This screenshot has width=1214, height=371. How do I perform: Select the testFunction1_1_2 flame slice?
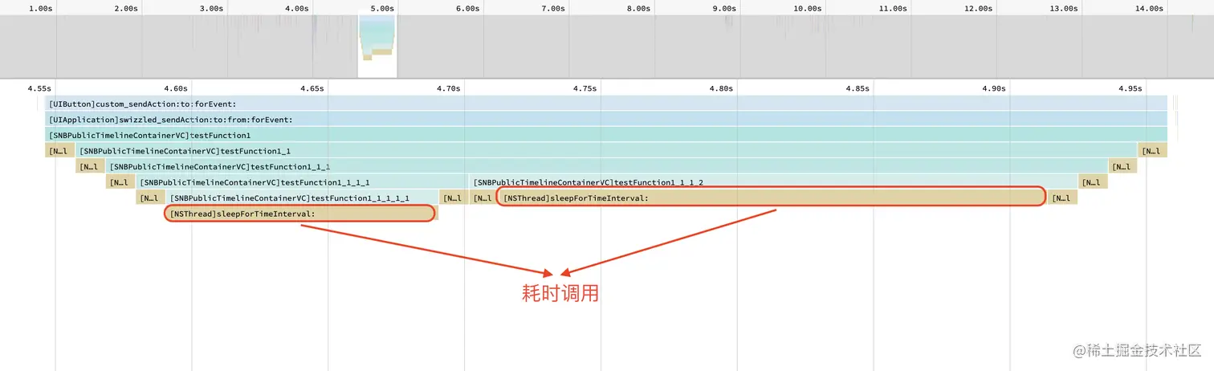point(773,182)
